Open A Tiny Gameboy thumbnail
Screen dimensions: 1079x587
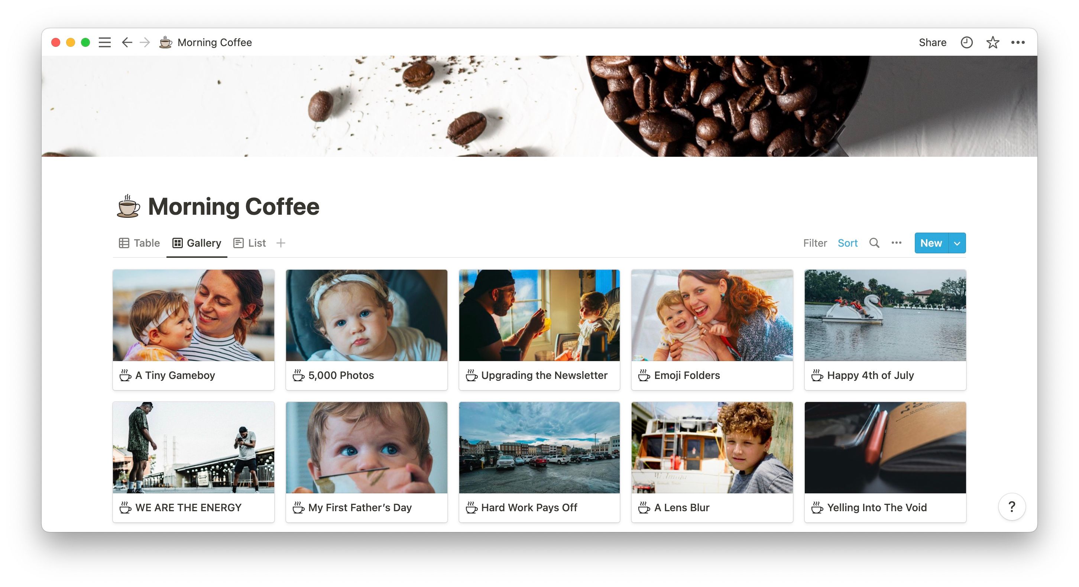194,315
